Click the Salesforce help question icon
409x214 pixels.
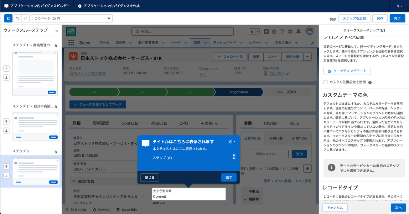point(282,32)
